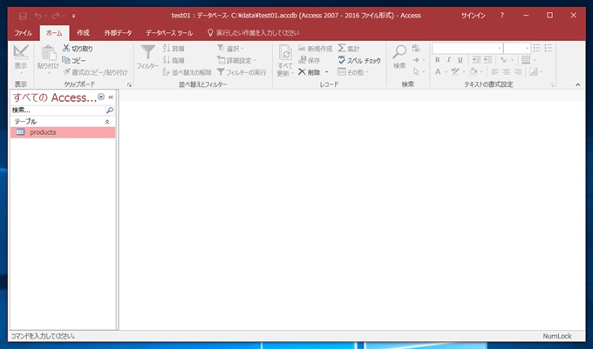Click the 削除 delete X button
The height and width of the screenshot is (349, 593).
(x=309, y=71)
